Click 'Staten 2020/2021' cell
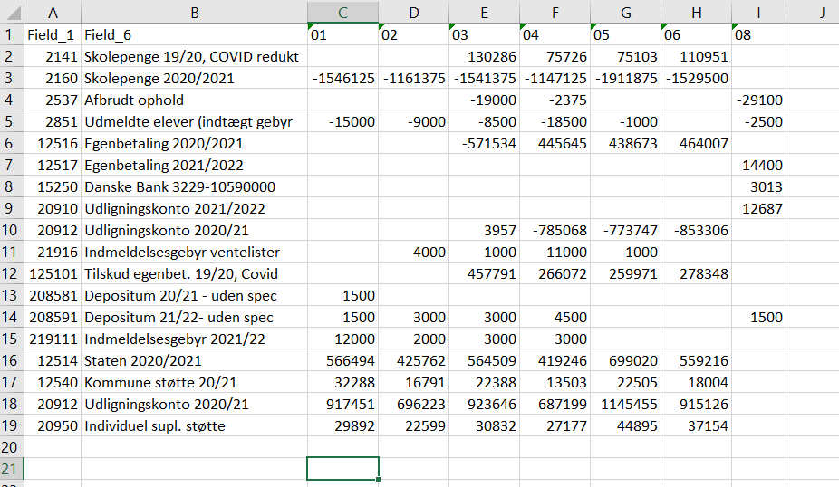This screenshot has height=487, width=839. point(194,360)
